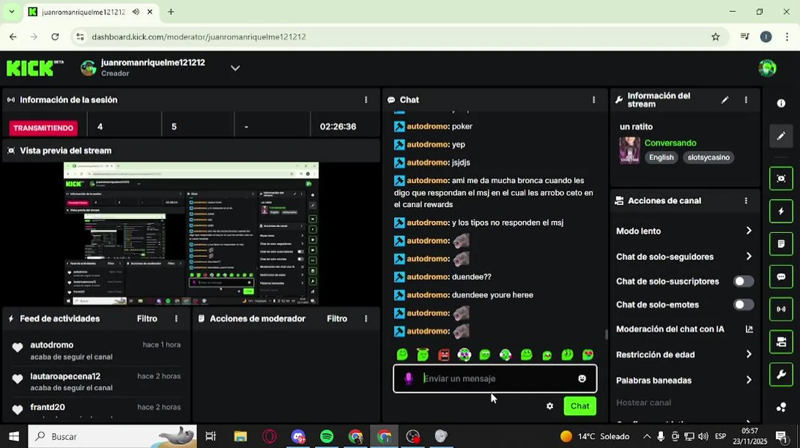The width and height of the screenshot is (800, 448).
Task: Open the notification center icon
Action: point(781,436)
